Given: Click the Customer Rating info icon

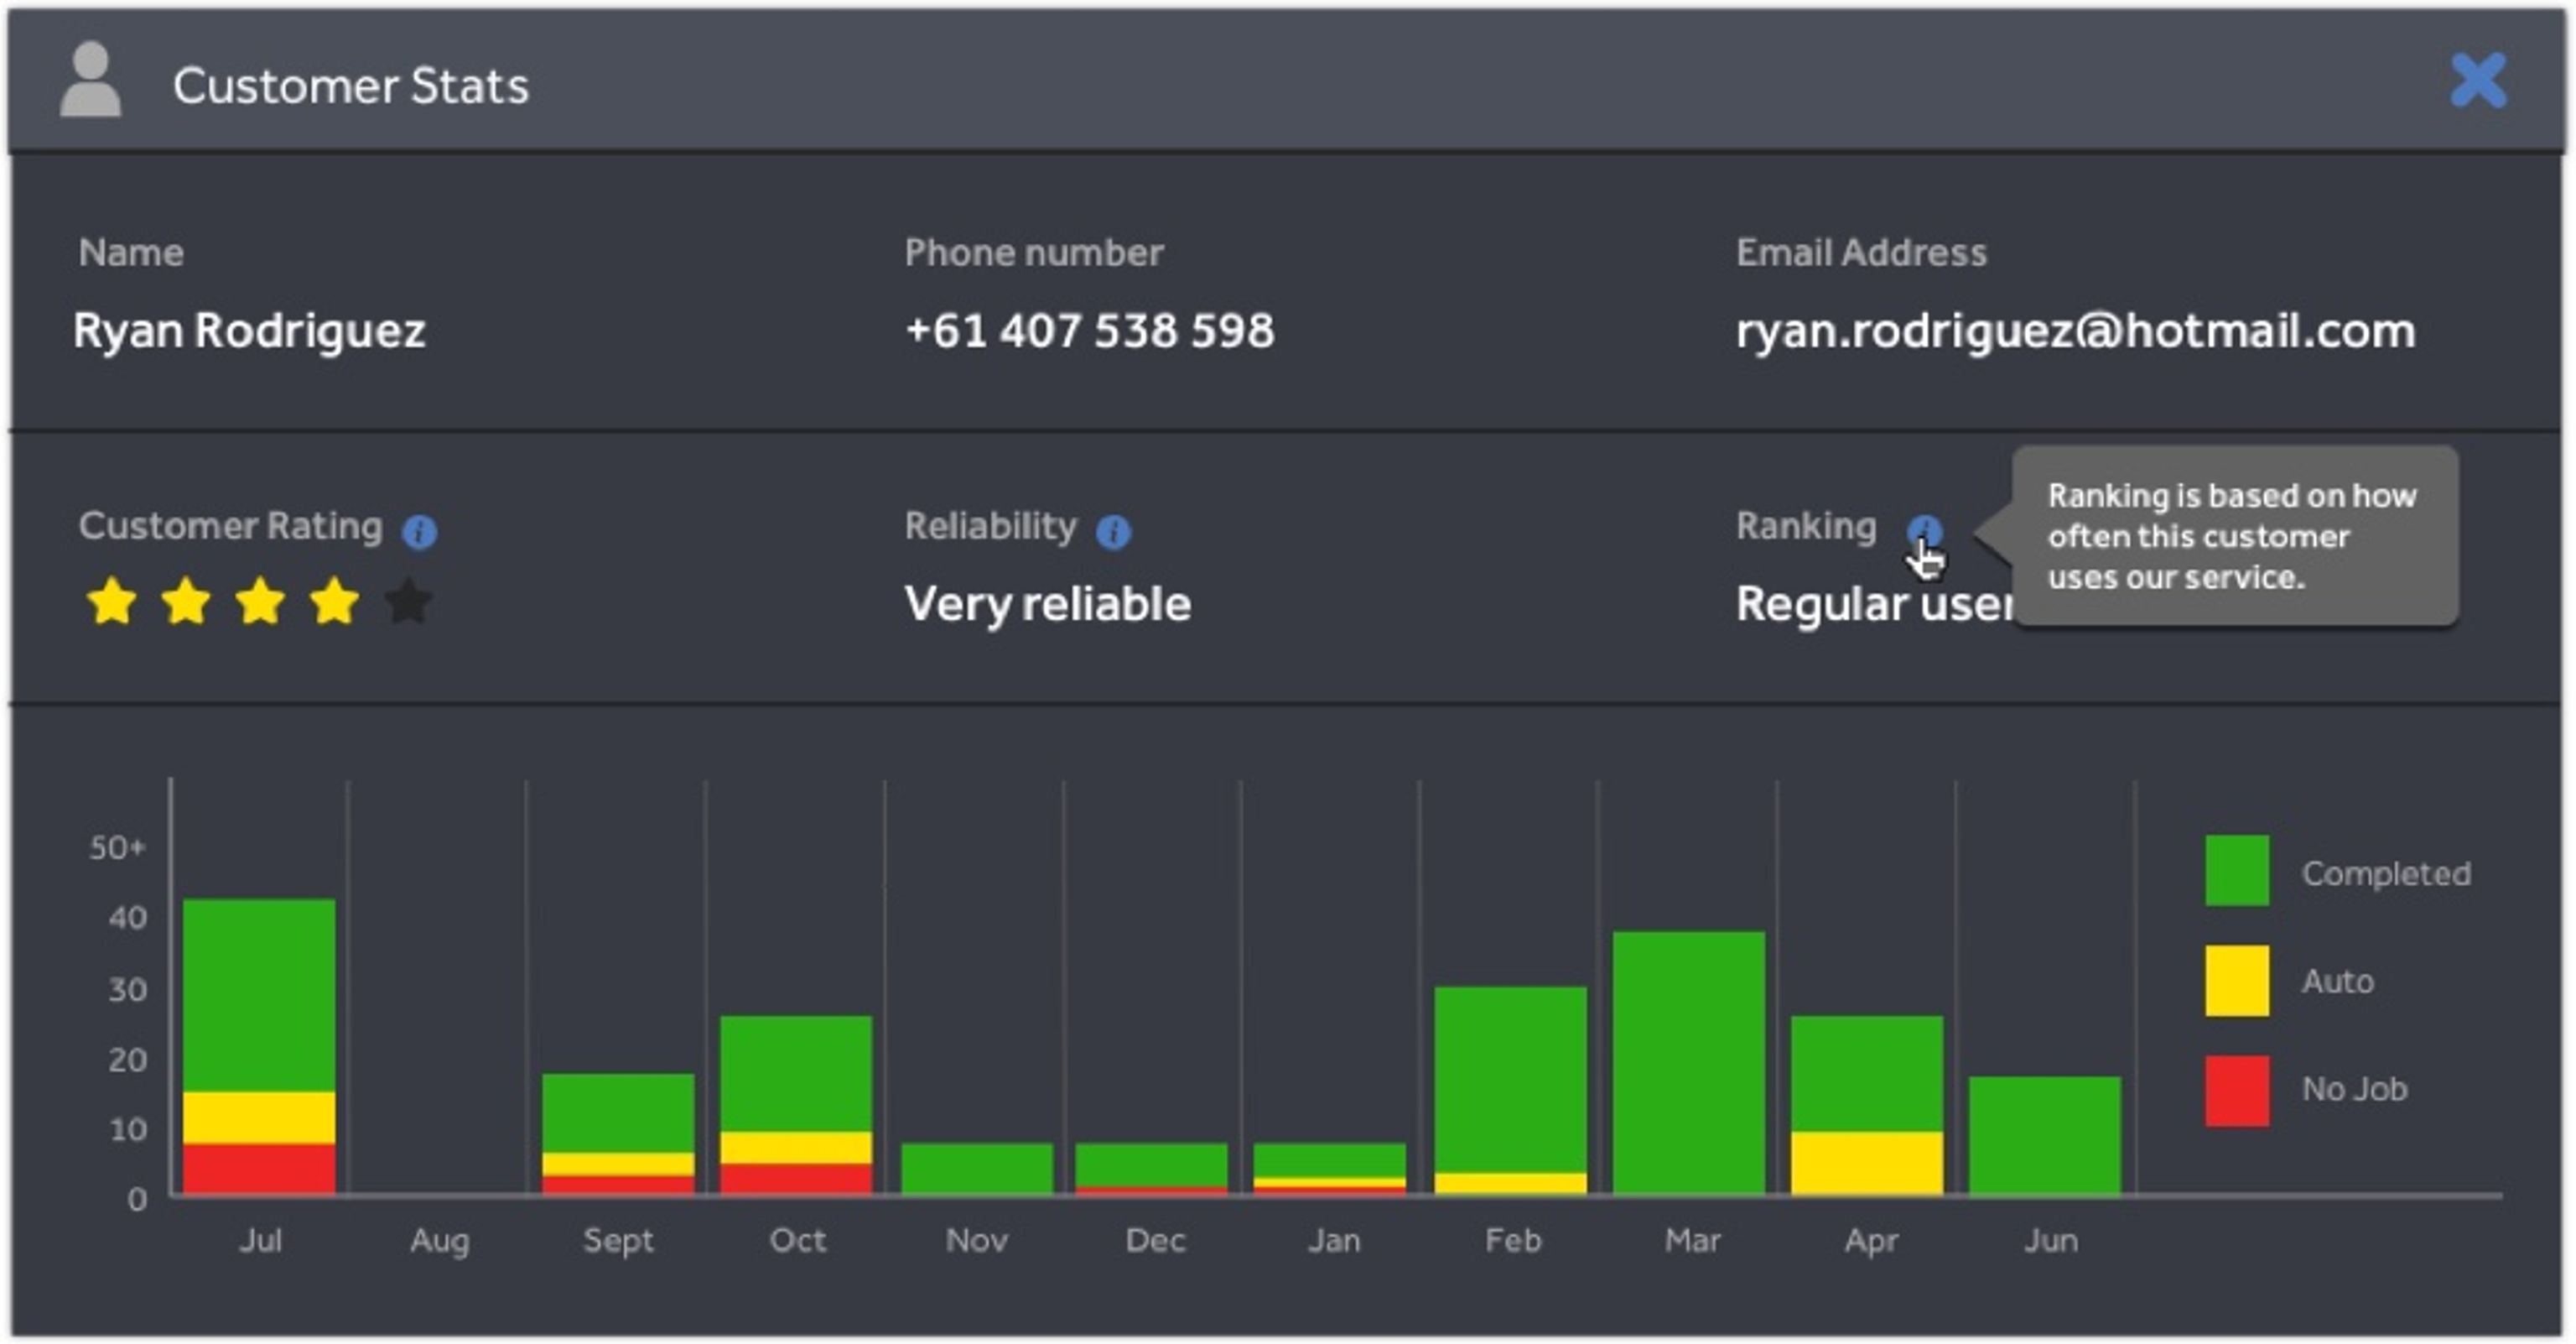Looking at the screenshot, I should pos(419,531).
